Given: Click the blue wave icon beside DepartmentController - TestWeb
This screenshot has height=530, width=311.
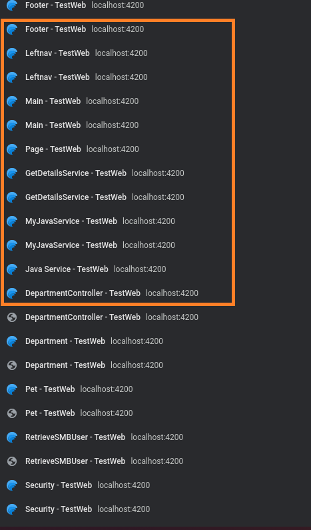Looking at the screenshot, I should [x=12, y=293].
